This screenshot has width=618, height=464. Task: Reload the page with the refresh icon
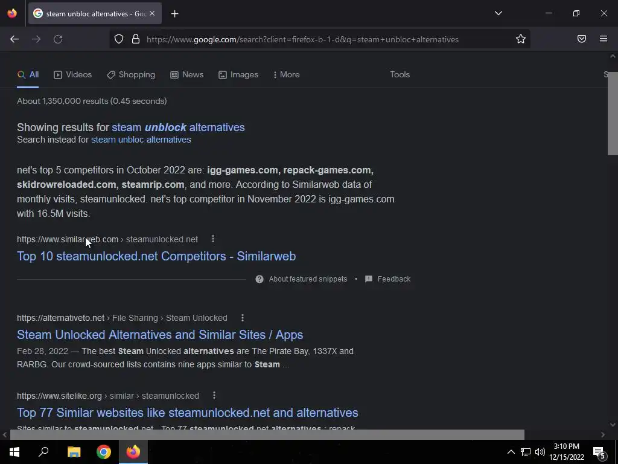tap(58, 39)
